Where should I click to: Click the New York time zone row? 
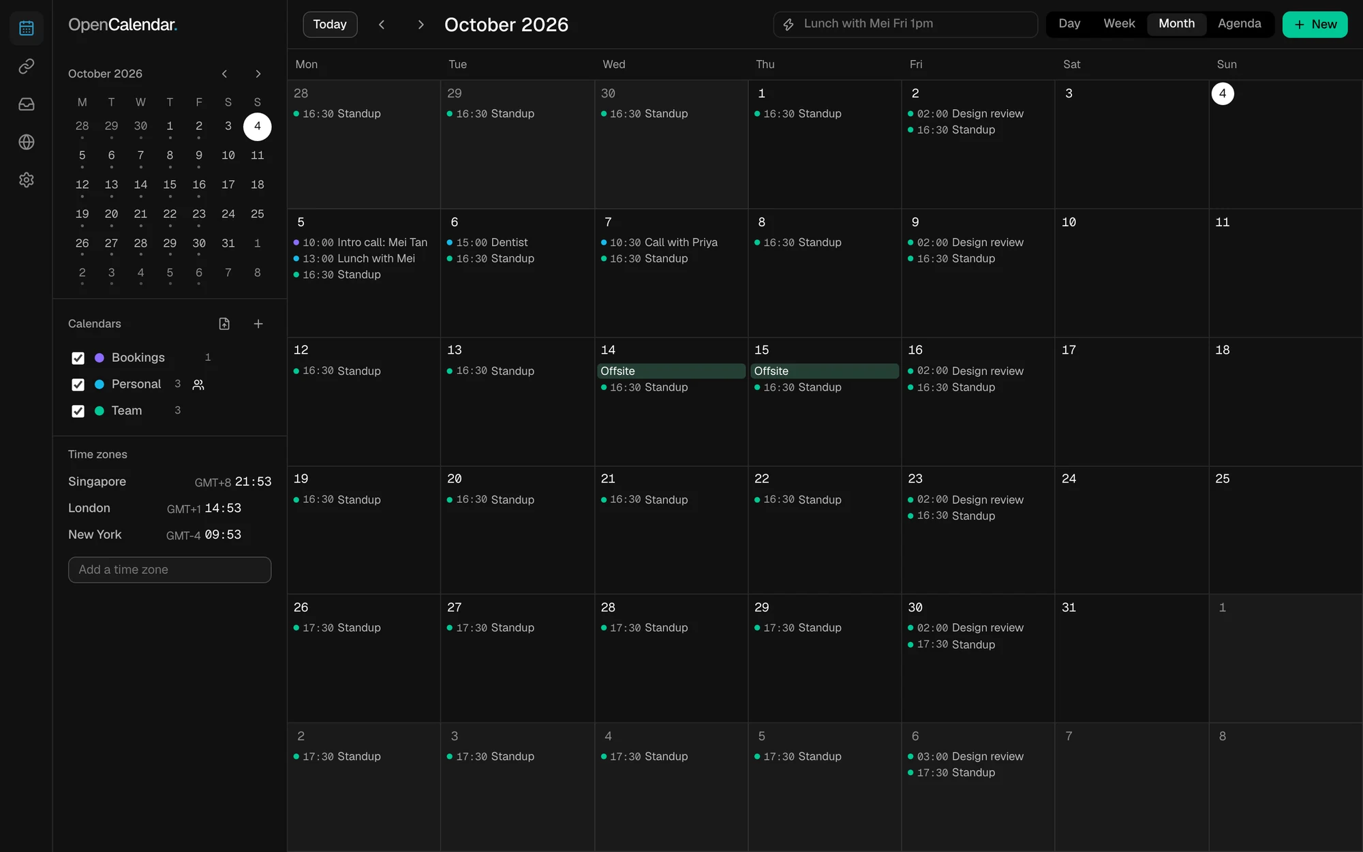(170, 535)
